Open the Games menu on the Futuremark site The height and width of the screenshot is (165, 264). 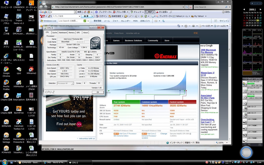[116, 40]
